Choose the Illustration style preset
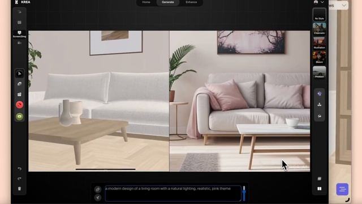The height and width of the screenshot is (204, 362). (x=319, y=43)
